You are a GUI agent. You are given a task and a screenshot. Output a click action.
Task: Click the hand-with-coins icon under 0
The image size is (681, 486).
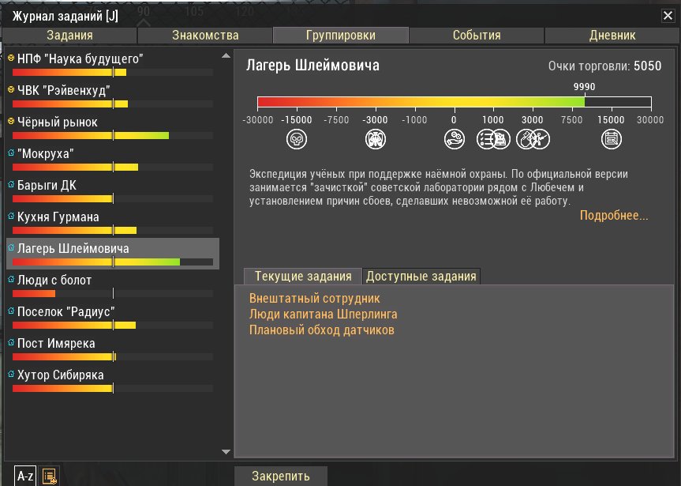pos(454,140)
